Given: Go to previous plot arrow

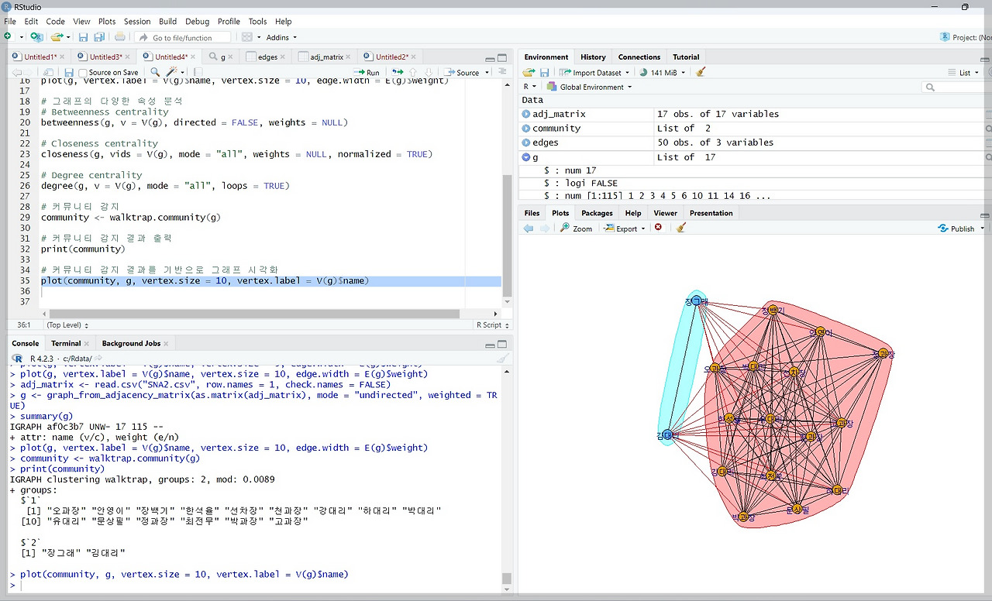Looking at the screenshot, I should (x=529, y=228).
